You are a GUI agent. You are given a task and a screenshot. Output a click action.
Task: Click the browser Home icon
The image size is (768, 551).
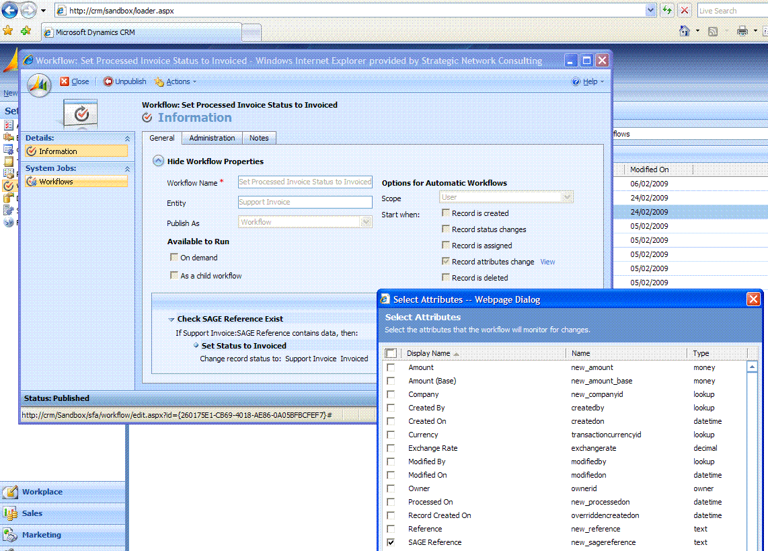685,32
